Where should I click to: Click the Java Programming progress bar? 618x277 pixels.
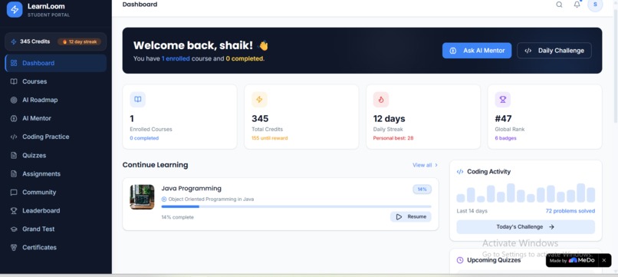(x=297, y=206)
